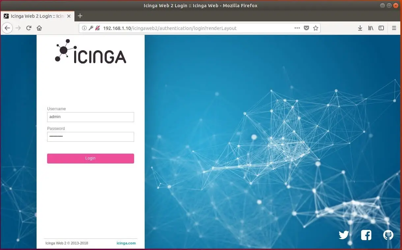Toggle the Firefox sidebar view

click(x=381, y=28)
